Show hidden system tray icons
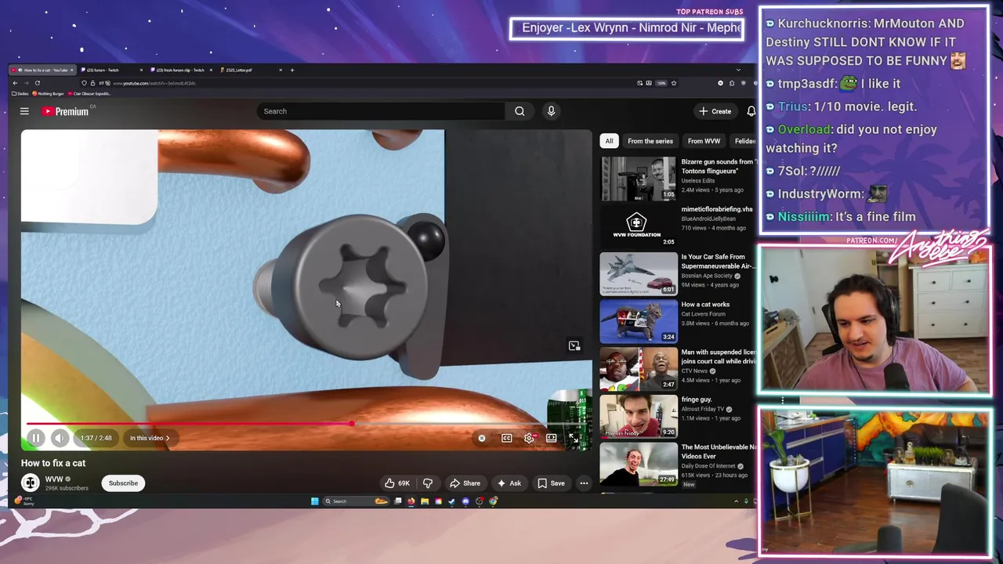 (736, 501)
